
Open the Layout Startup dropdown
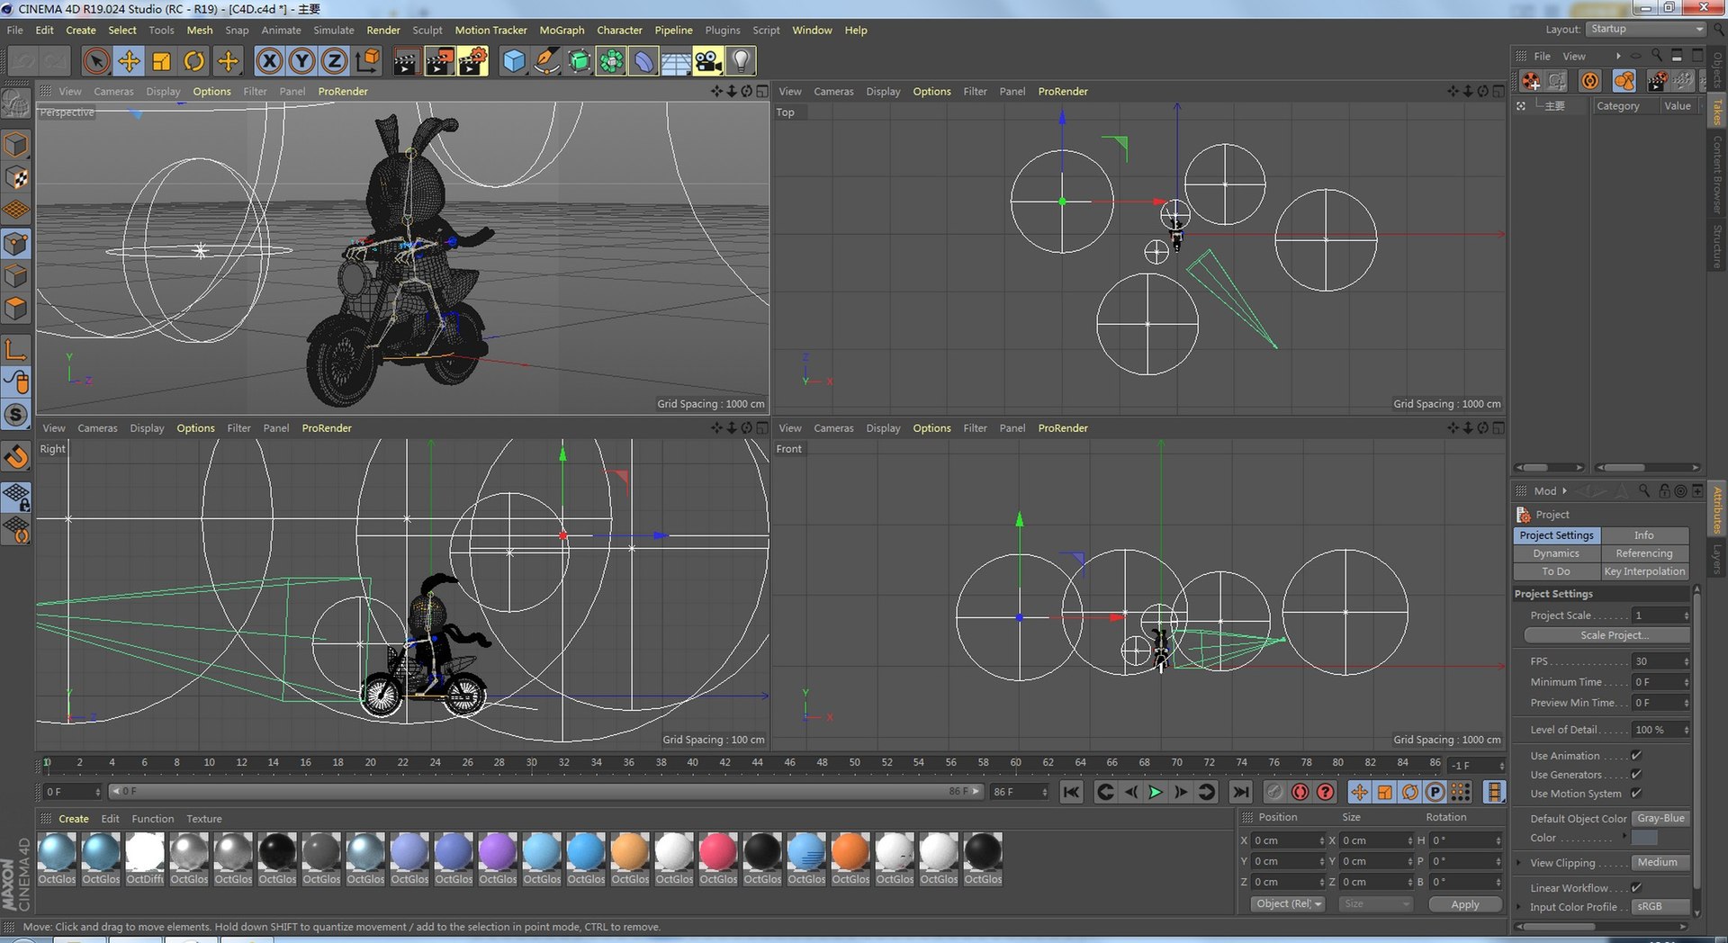[1646, 29]
